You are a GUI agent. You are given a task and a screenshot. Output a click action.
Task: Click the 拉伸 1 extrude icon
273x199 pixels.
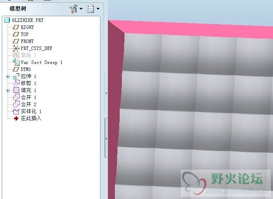click(x=16, y=76)
